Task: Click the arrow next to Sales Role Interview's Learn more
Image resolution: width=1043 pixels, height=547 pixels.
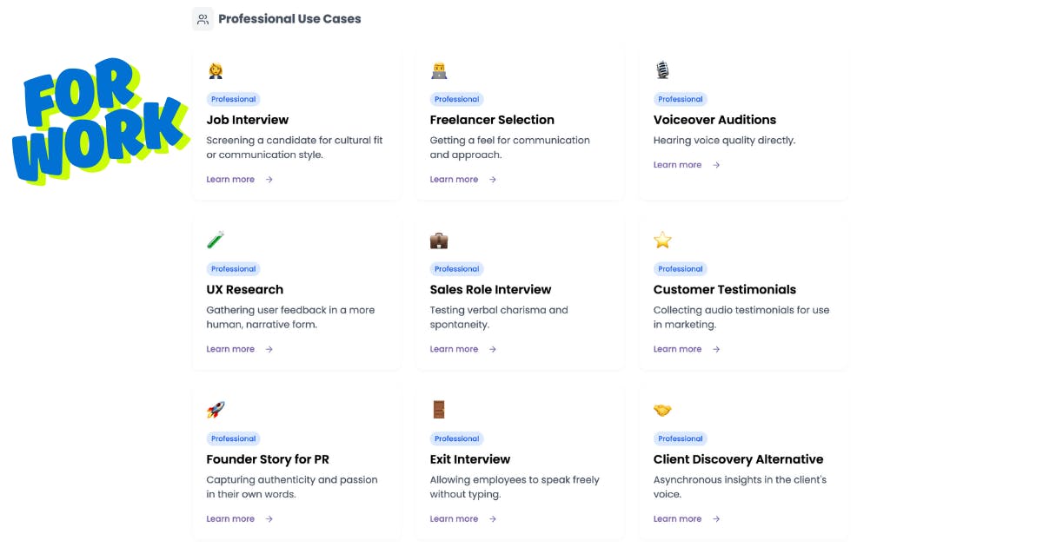Action: coord(493,349)
